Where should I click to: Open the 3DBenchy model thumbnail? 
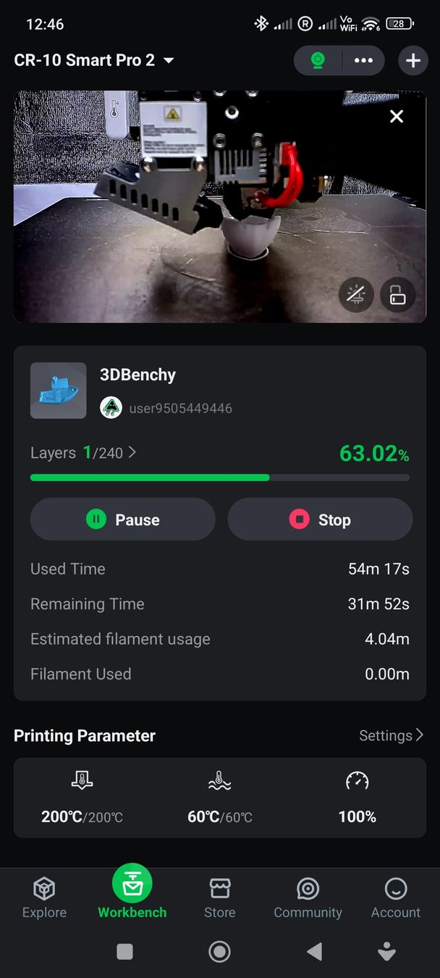(58, 390)
